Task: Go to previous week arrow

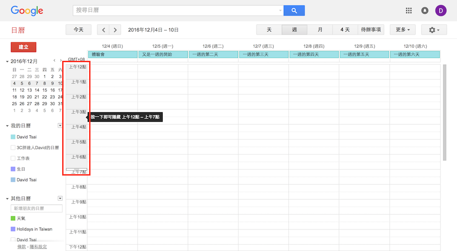Action: 104,30
